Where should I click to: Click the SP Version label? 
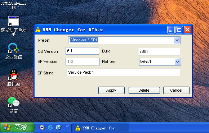(x=47, y=61)
